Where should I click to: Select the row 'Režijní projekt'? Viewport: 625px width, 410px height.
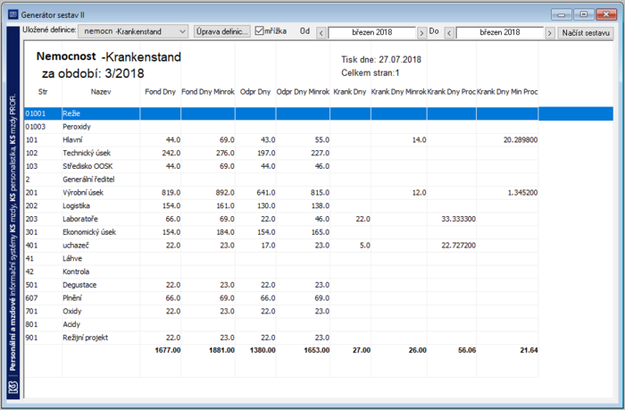click(x=281, y=338)
